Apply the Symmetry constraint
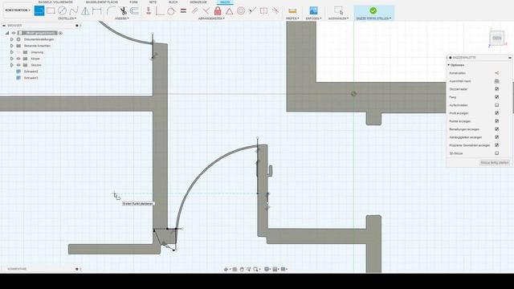Image resolution: width=514 pixels, height=289 pixels. [x=263, y=10]
